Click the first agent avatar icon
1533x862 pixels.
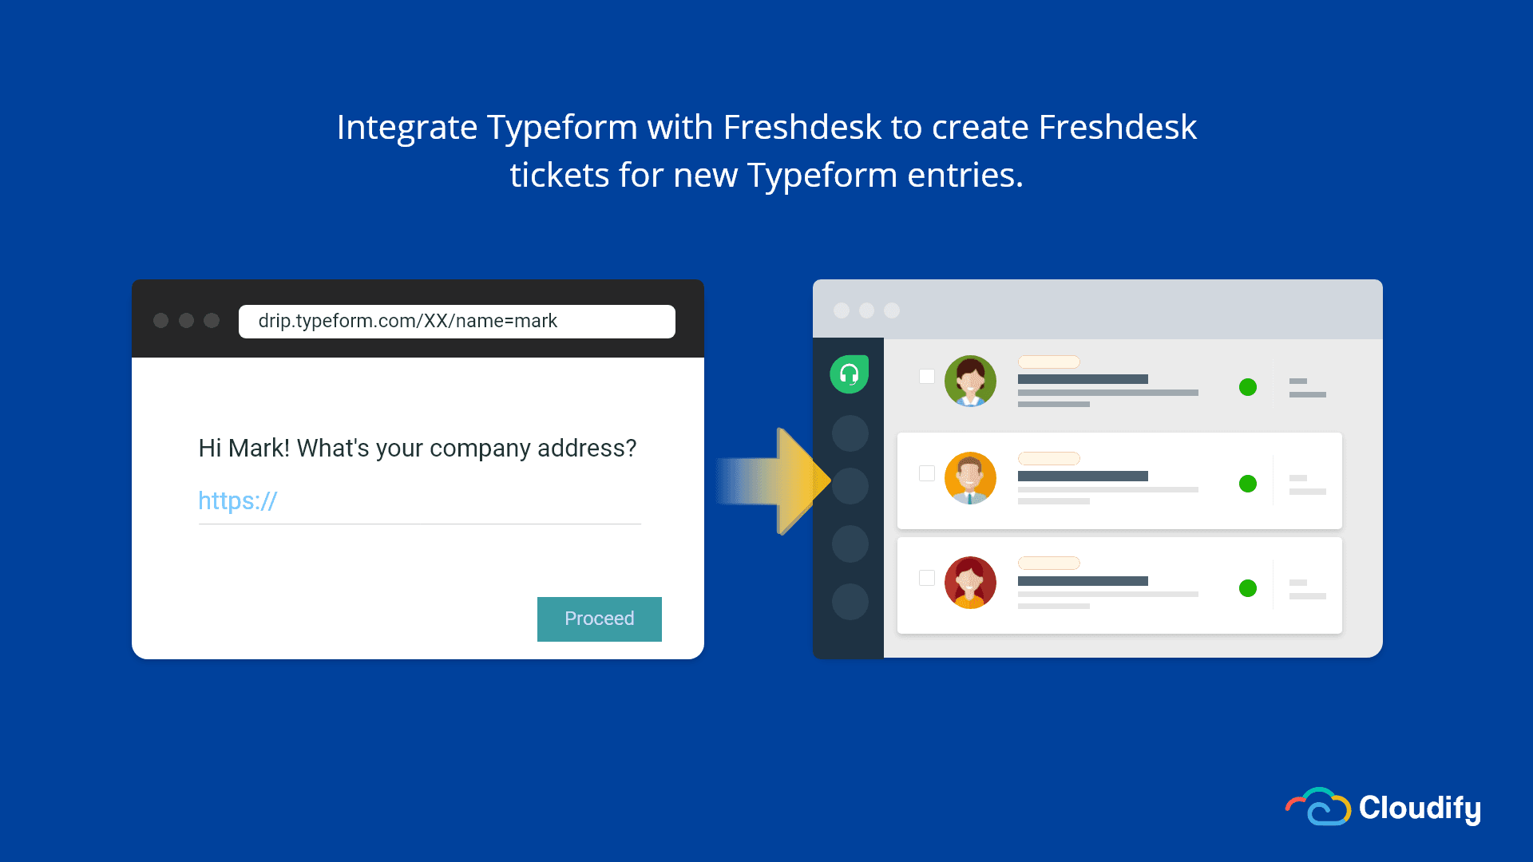click(970, 382)
